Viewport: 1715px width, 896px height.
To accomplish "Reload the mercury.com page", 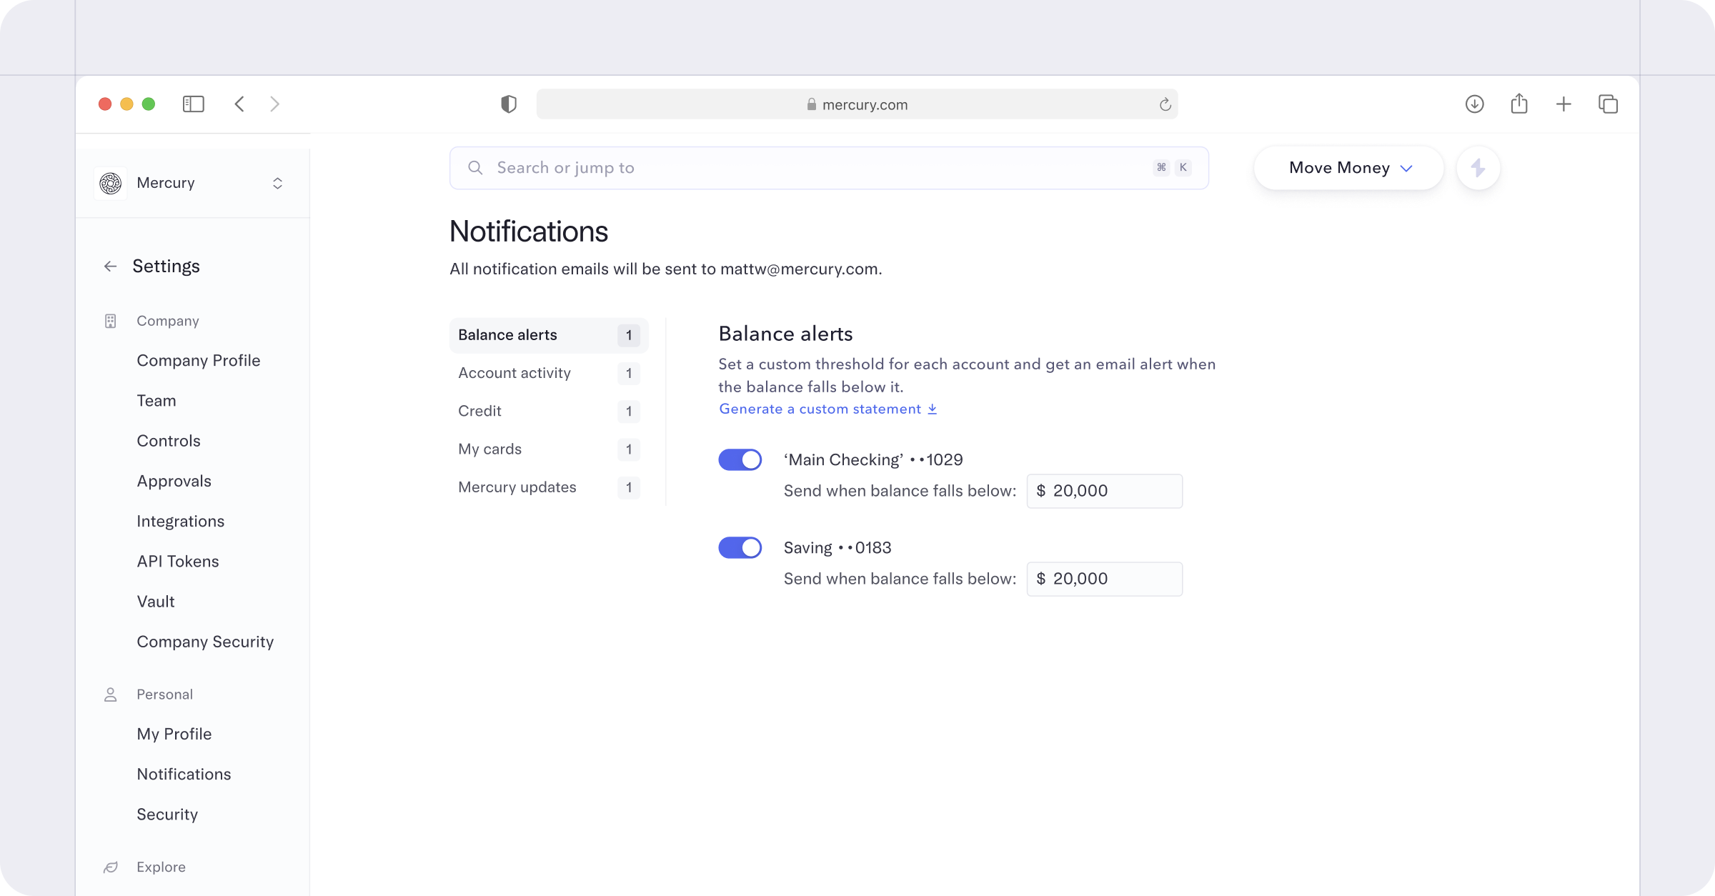I will (1165, 104).
